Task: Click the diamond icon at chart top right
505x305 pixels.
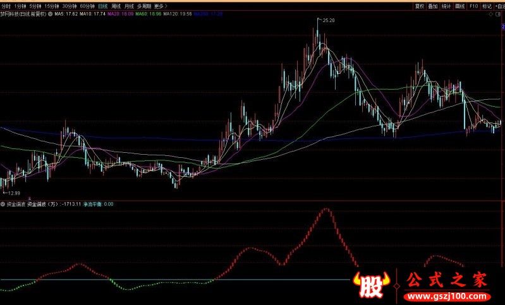Action: click(x=491, y=14)
